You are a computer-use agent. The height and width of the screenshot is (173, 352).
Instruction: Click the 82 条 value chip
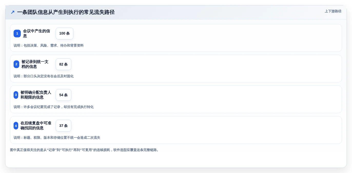pyautogui.click(x=63, y=64)
